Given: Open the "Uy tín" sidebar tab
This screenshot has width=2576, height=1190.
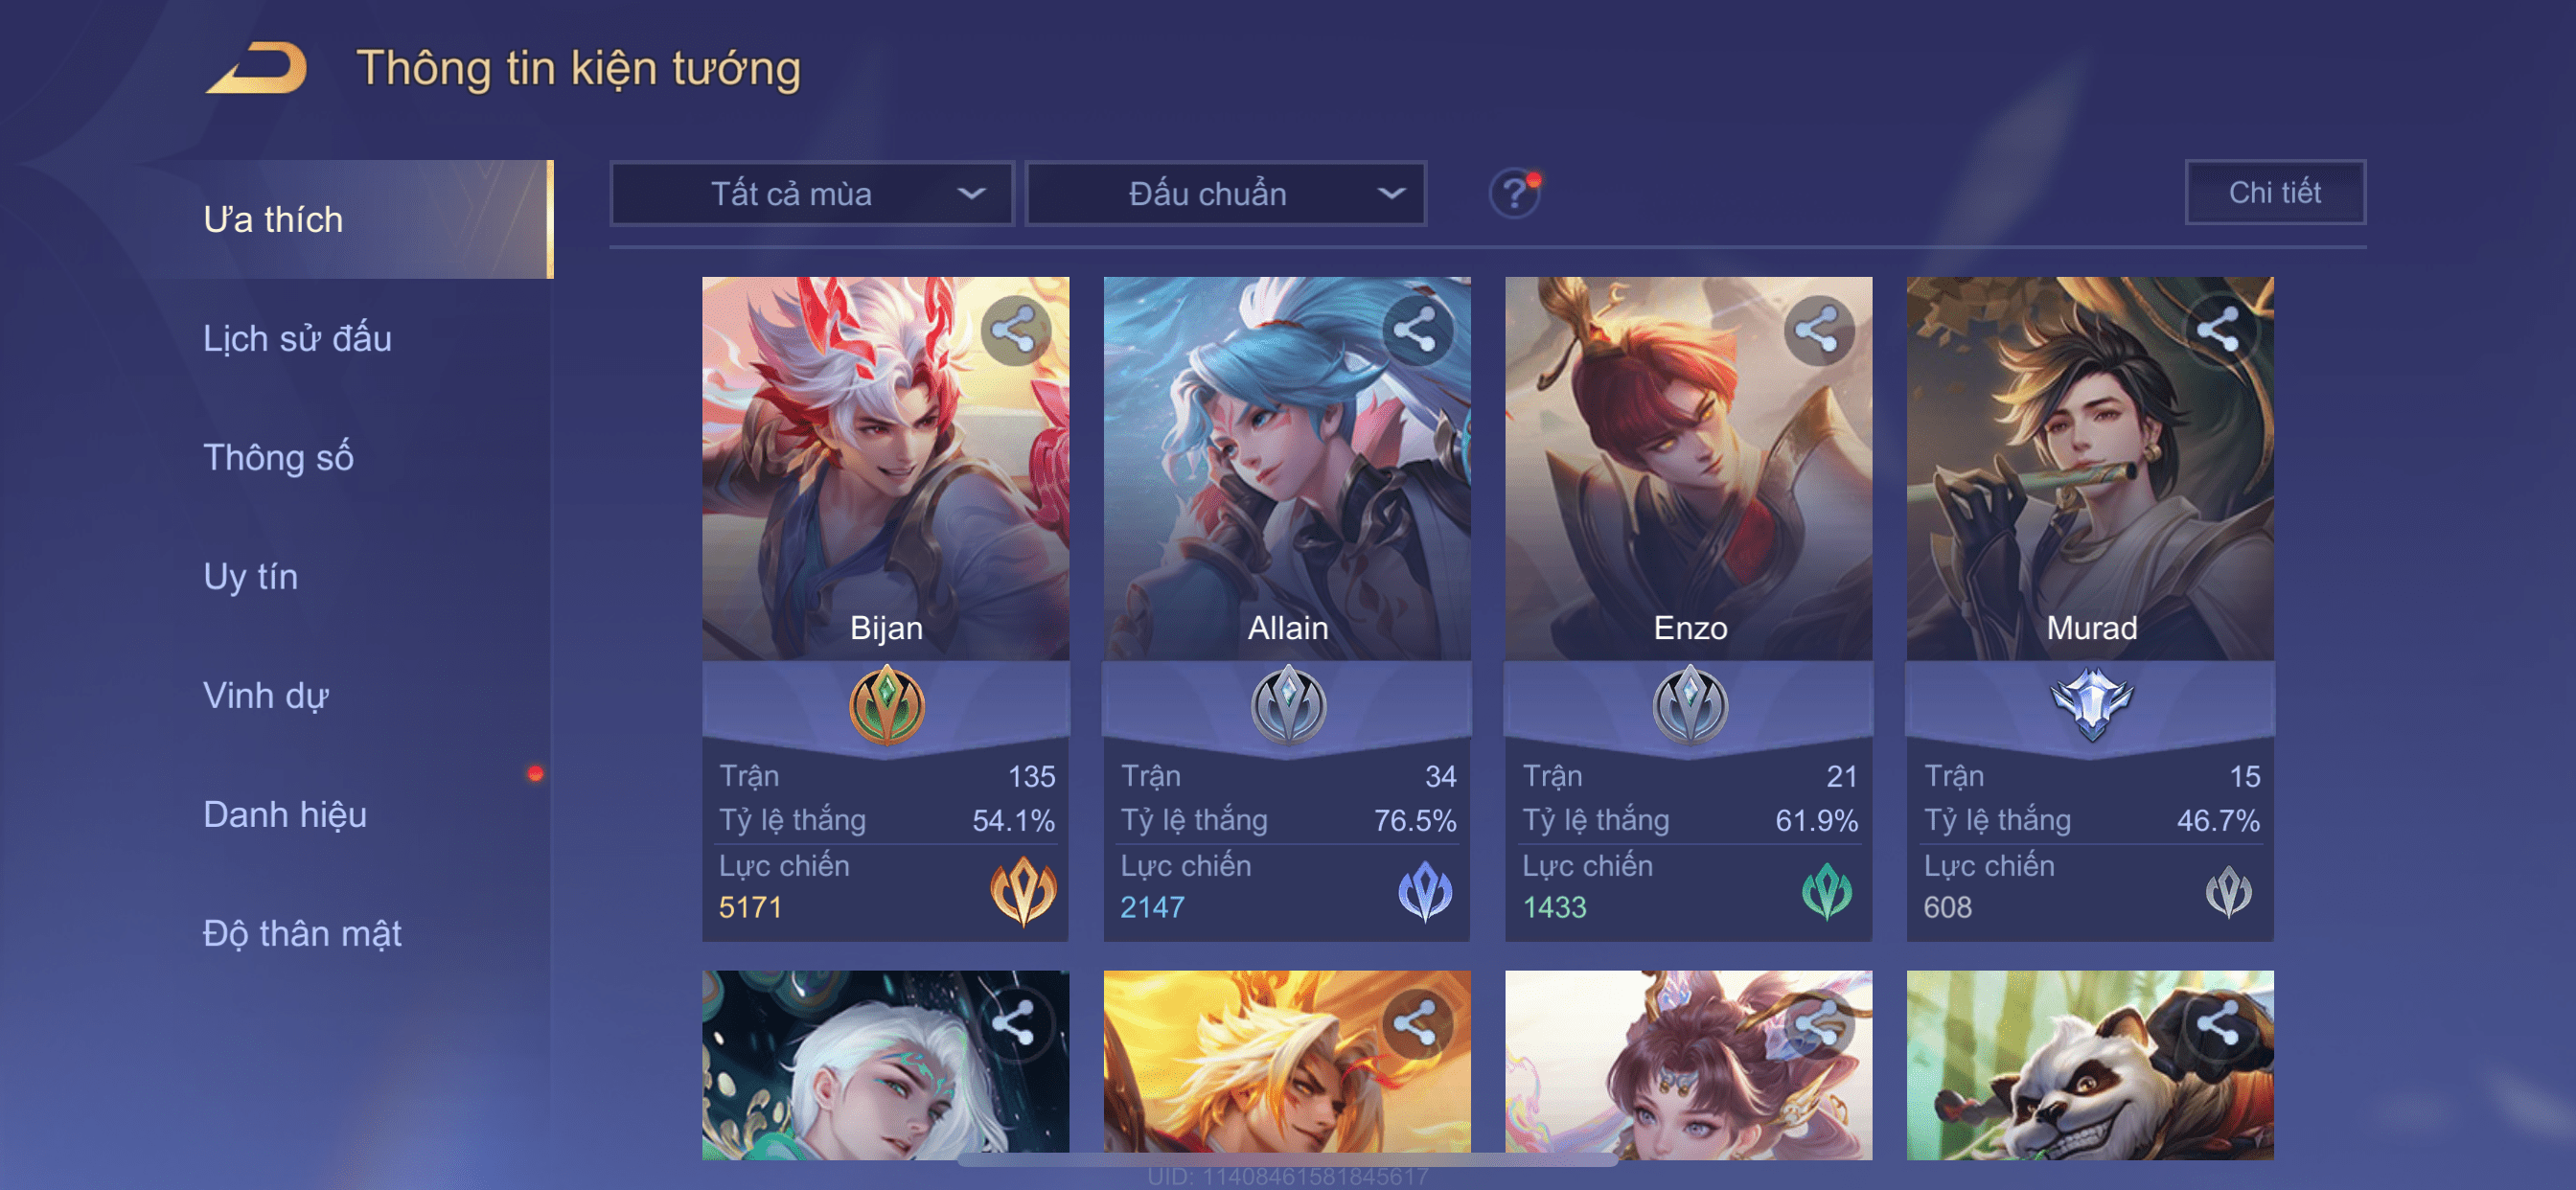Looking at the screenshot, I should [251, 576].
